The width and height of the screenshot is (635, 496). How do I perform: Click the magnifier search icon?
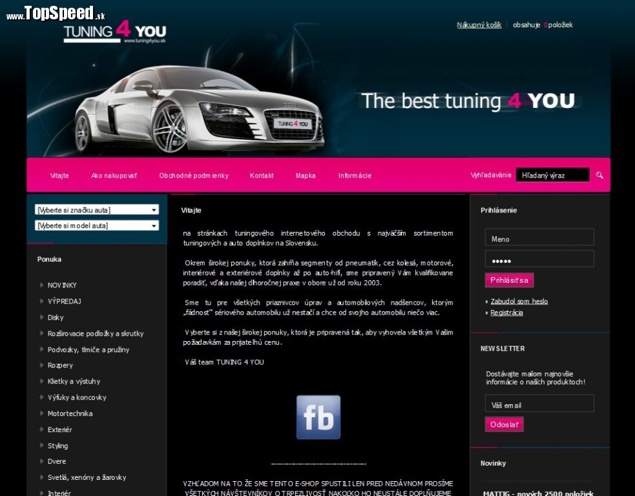(x=599, y=175)
